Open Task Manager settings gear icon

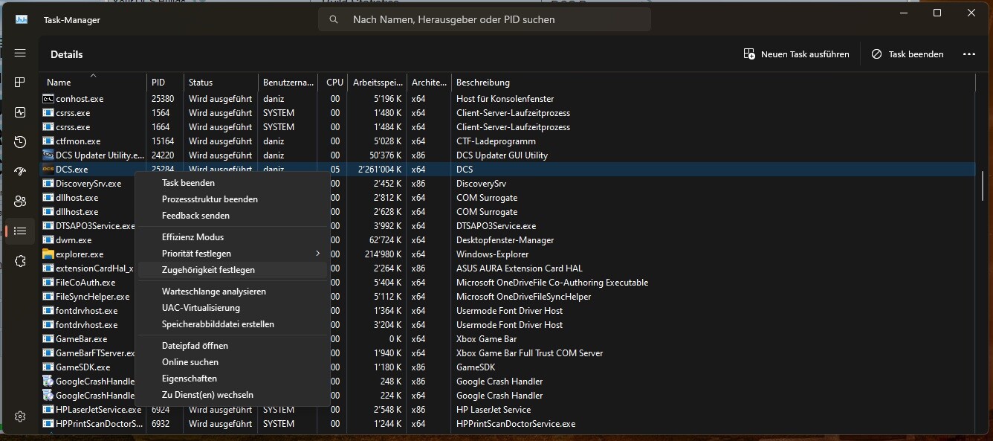pyautogui.click(x=20, y=416)
